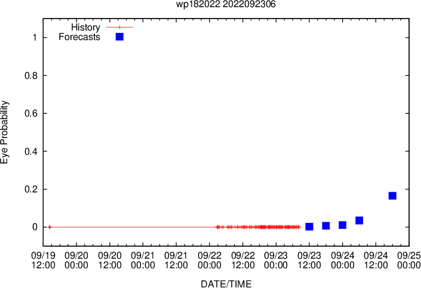Viewport: 421px width, 288px height.
Task: Click the y-axis tick label 1
Action: pos(35,37)
